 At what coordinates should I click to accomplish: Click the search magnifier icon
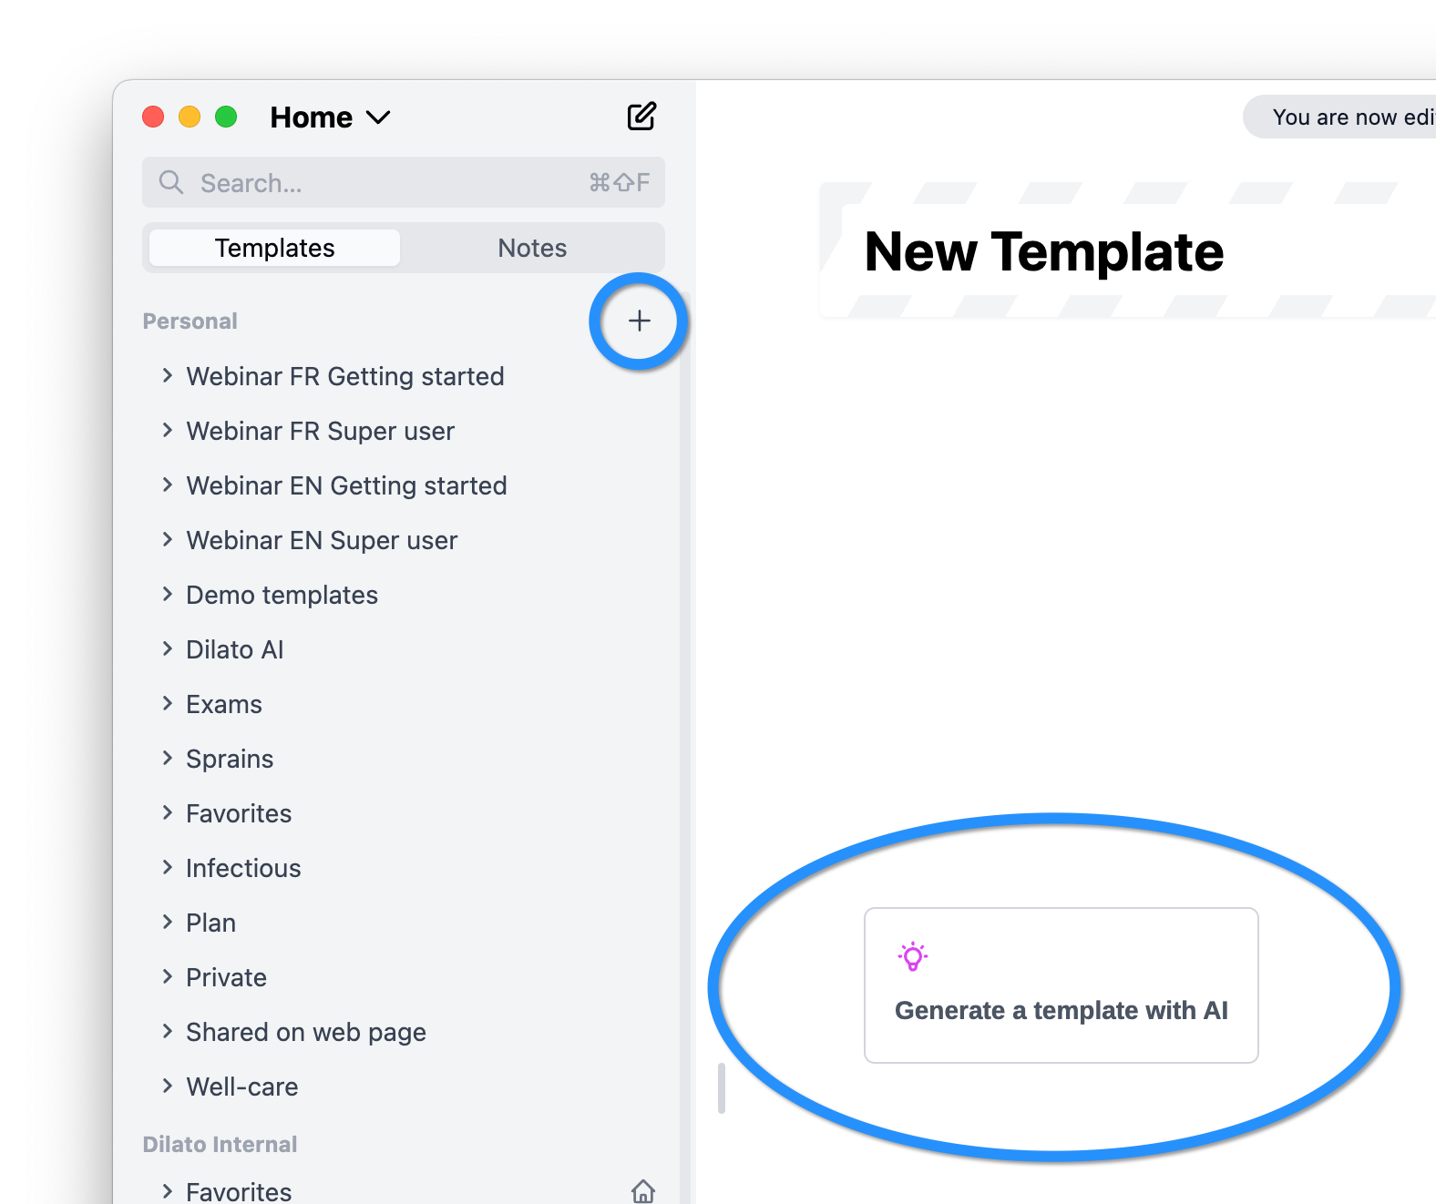tap(171, 182)
